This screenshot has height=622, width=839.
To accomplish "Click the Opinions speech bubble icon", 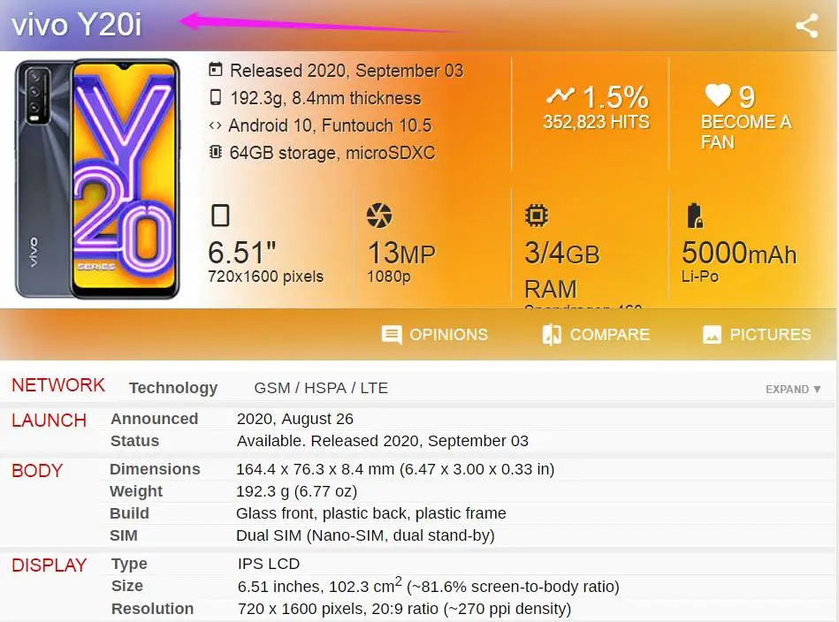I will point(392,336).
